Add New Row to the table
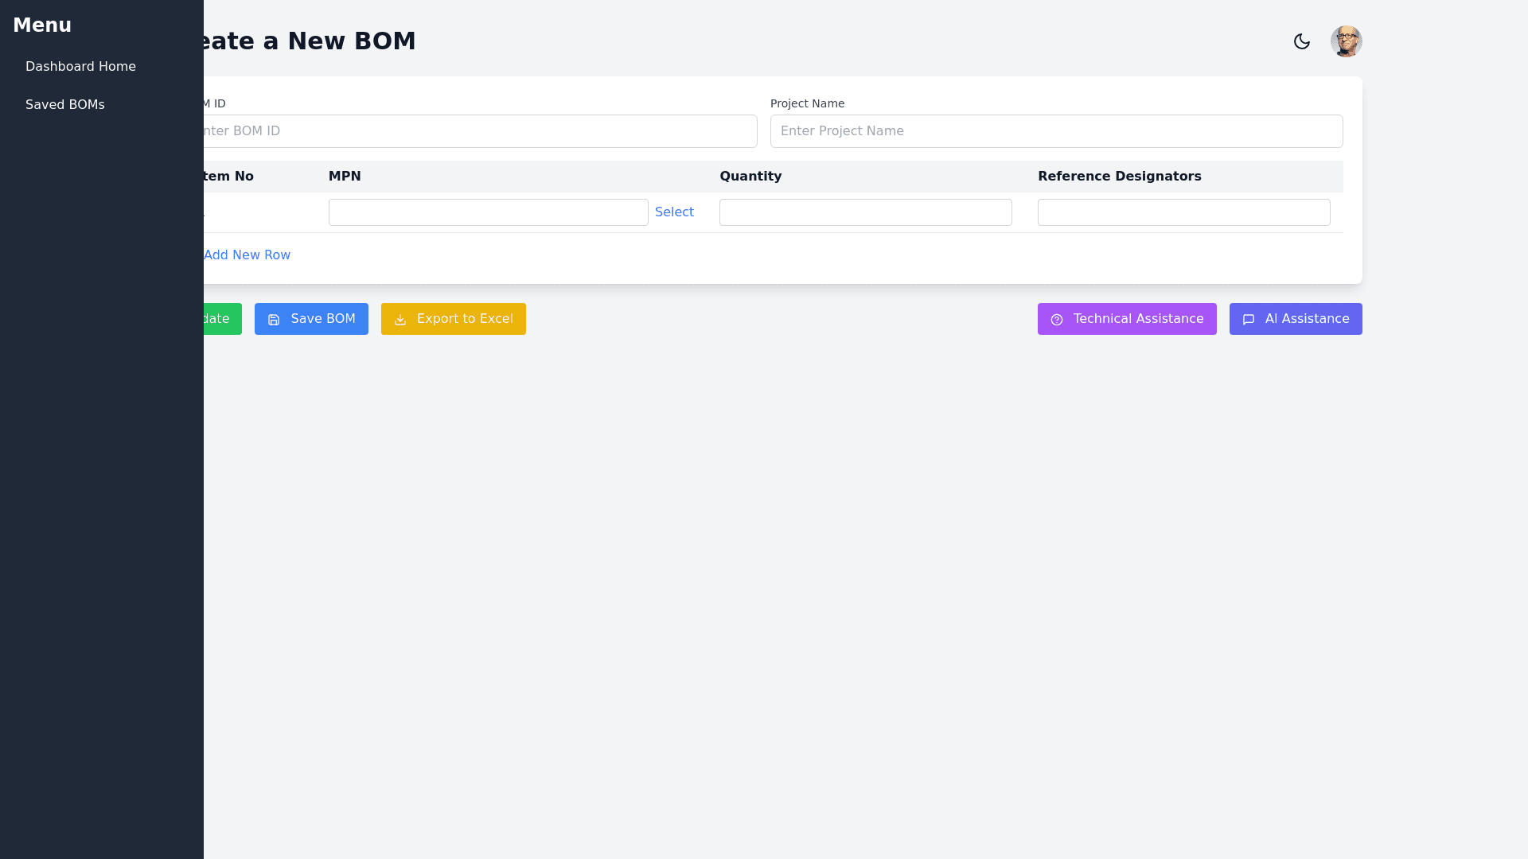The width and height of the screenshot is (1528, 859). [x=247, y=255]
